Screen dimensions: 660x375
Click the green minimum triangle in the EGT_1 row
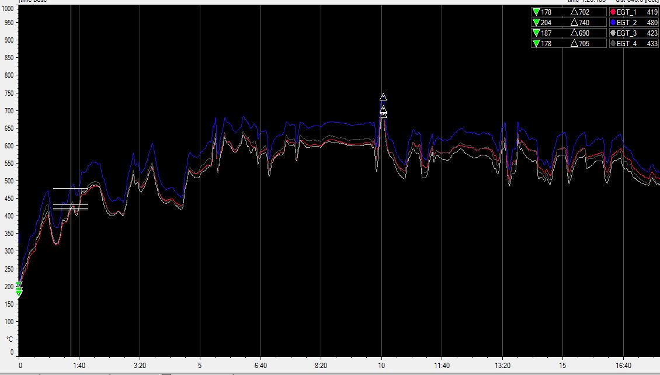(x=536, y=12)
